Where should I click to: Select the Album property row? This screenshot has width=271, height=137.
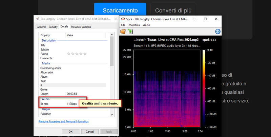[x=72, y=77]
